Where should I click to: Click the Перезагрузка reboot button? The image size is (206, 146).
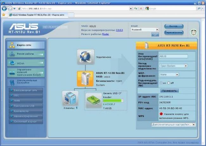point(174,32)
